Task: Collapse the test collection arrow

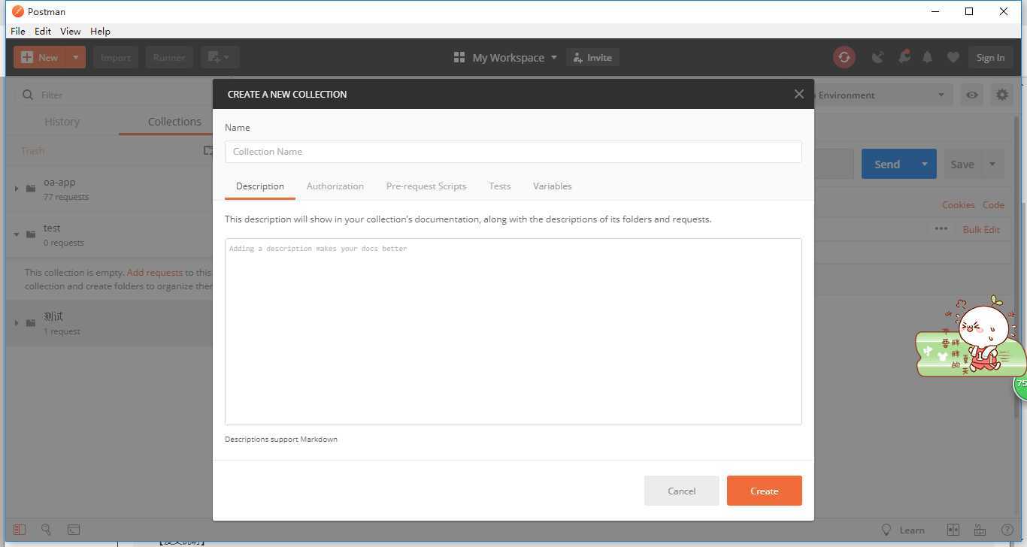Action: click(17, 234)
